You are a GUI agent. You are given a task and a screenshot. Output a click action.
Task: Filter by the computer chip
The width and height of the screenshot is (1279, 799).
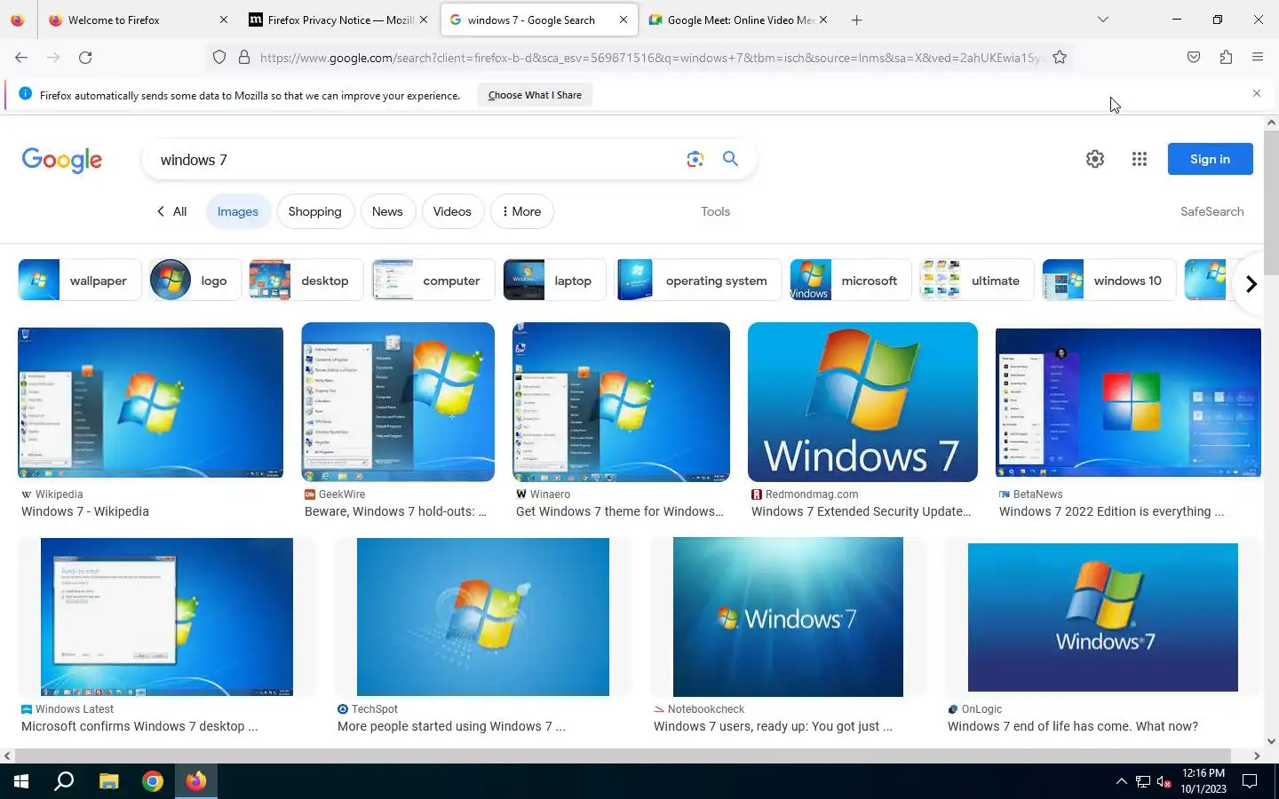(x=433, y=281)
